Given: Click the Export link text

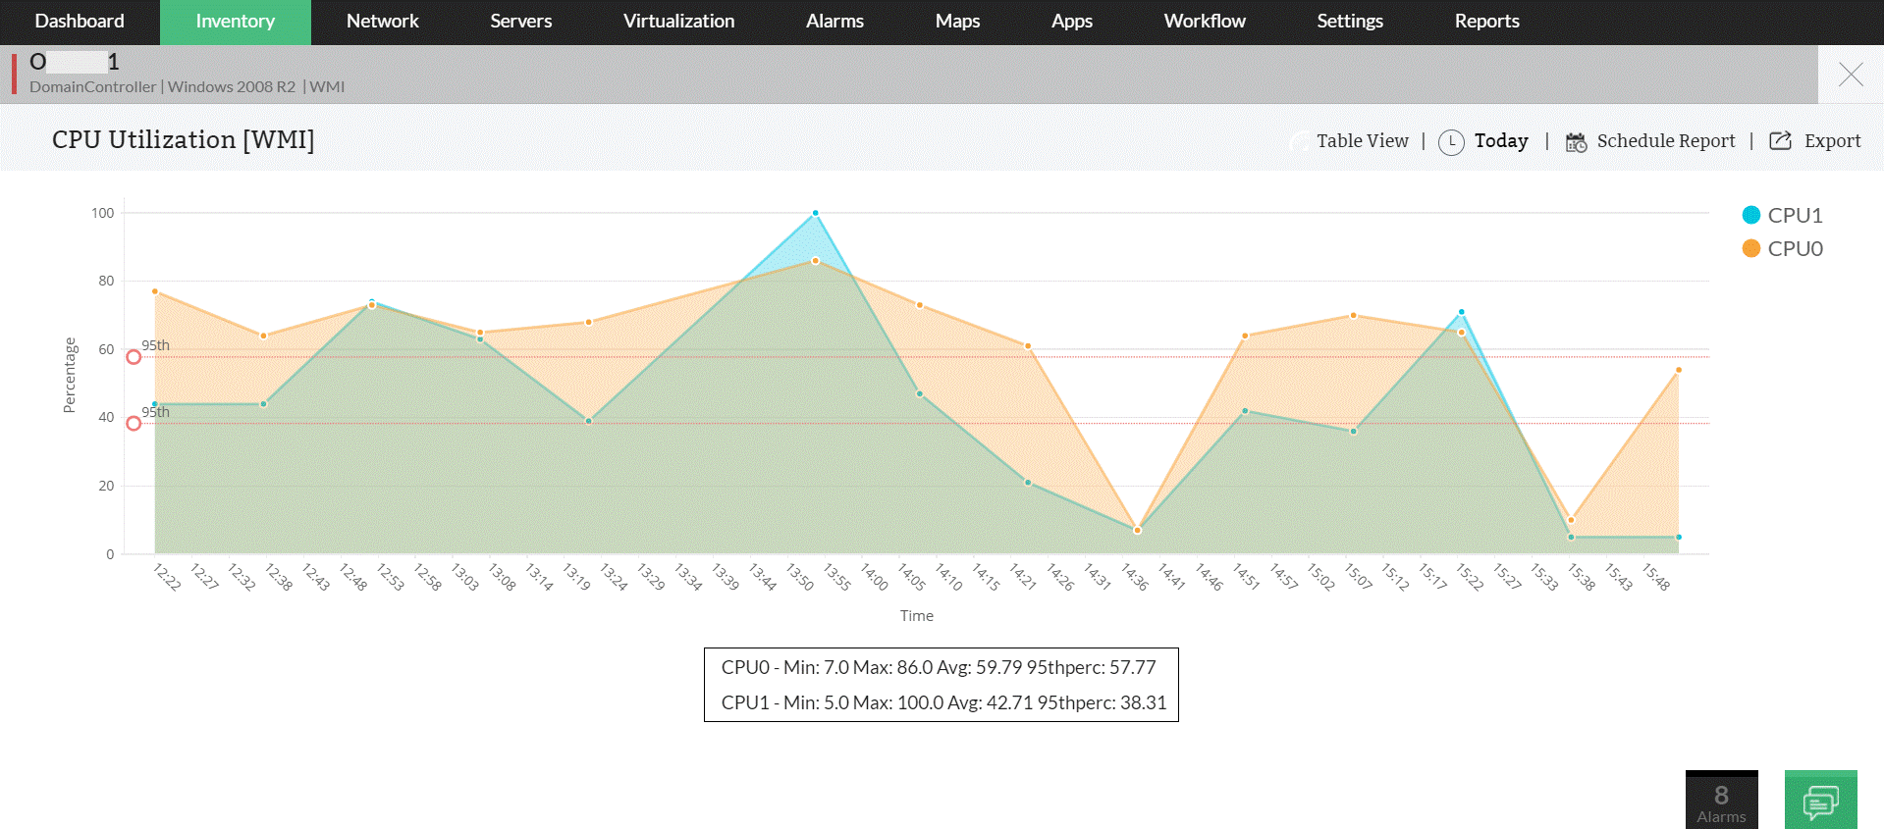Looking at the screenshot, I should pos(1832,141).
